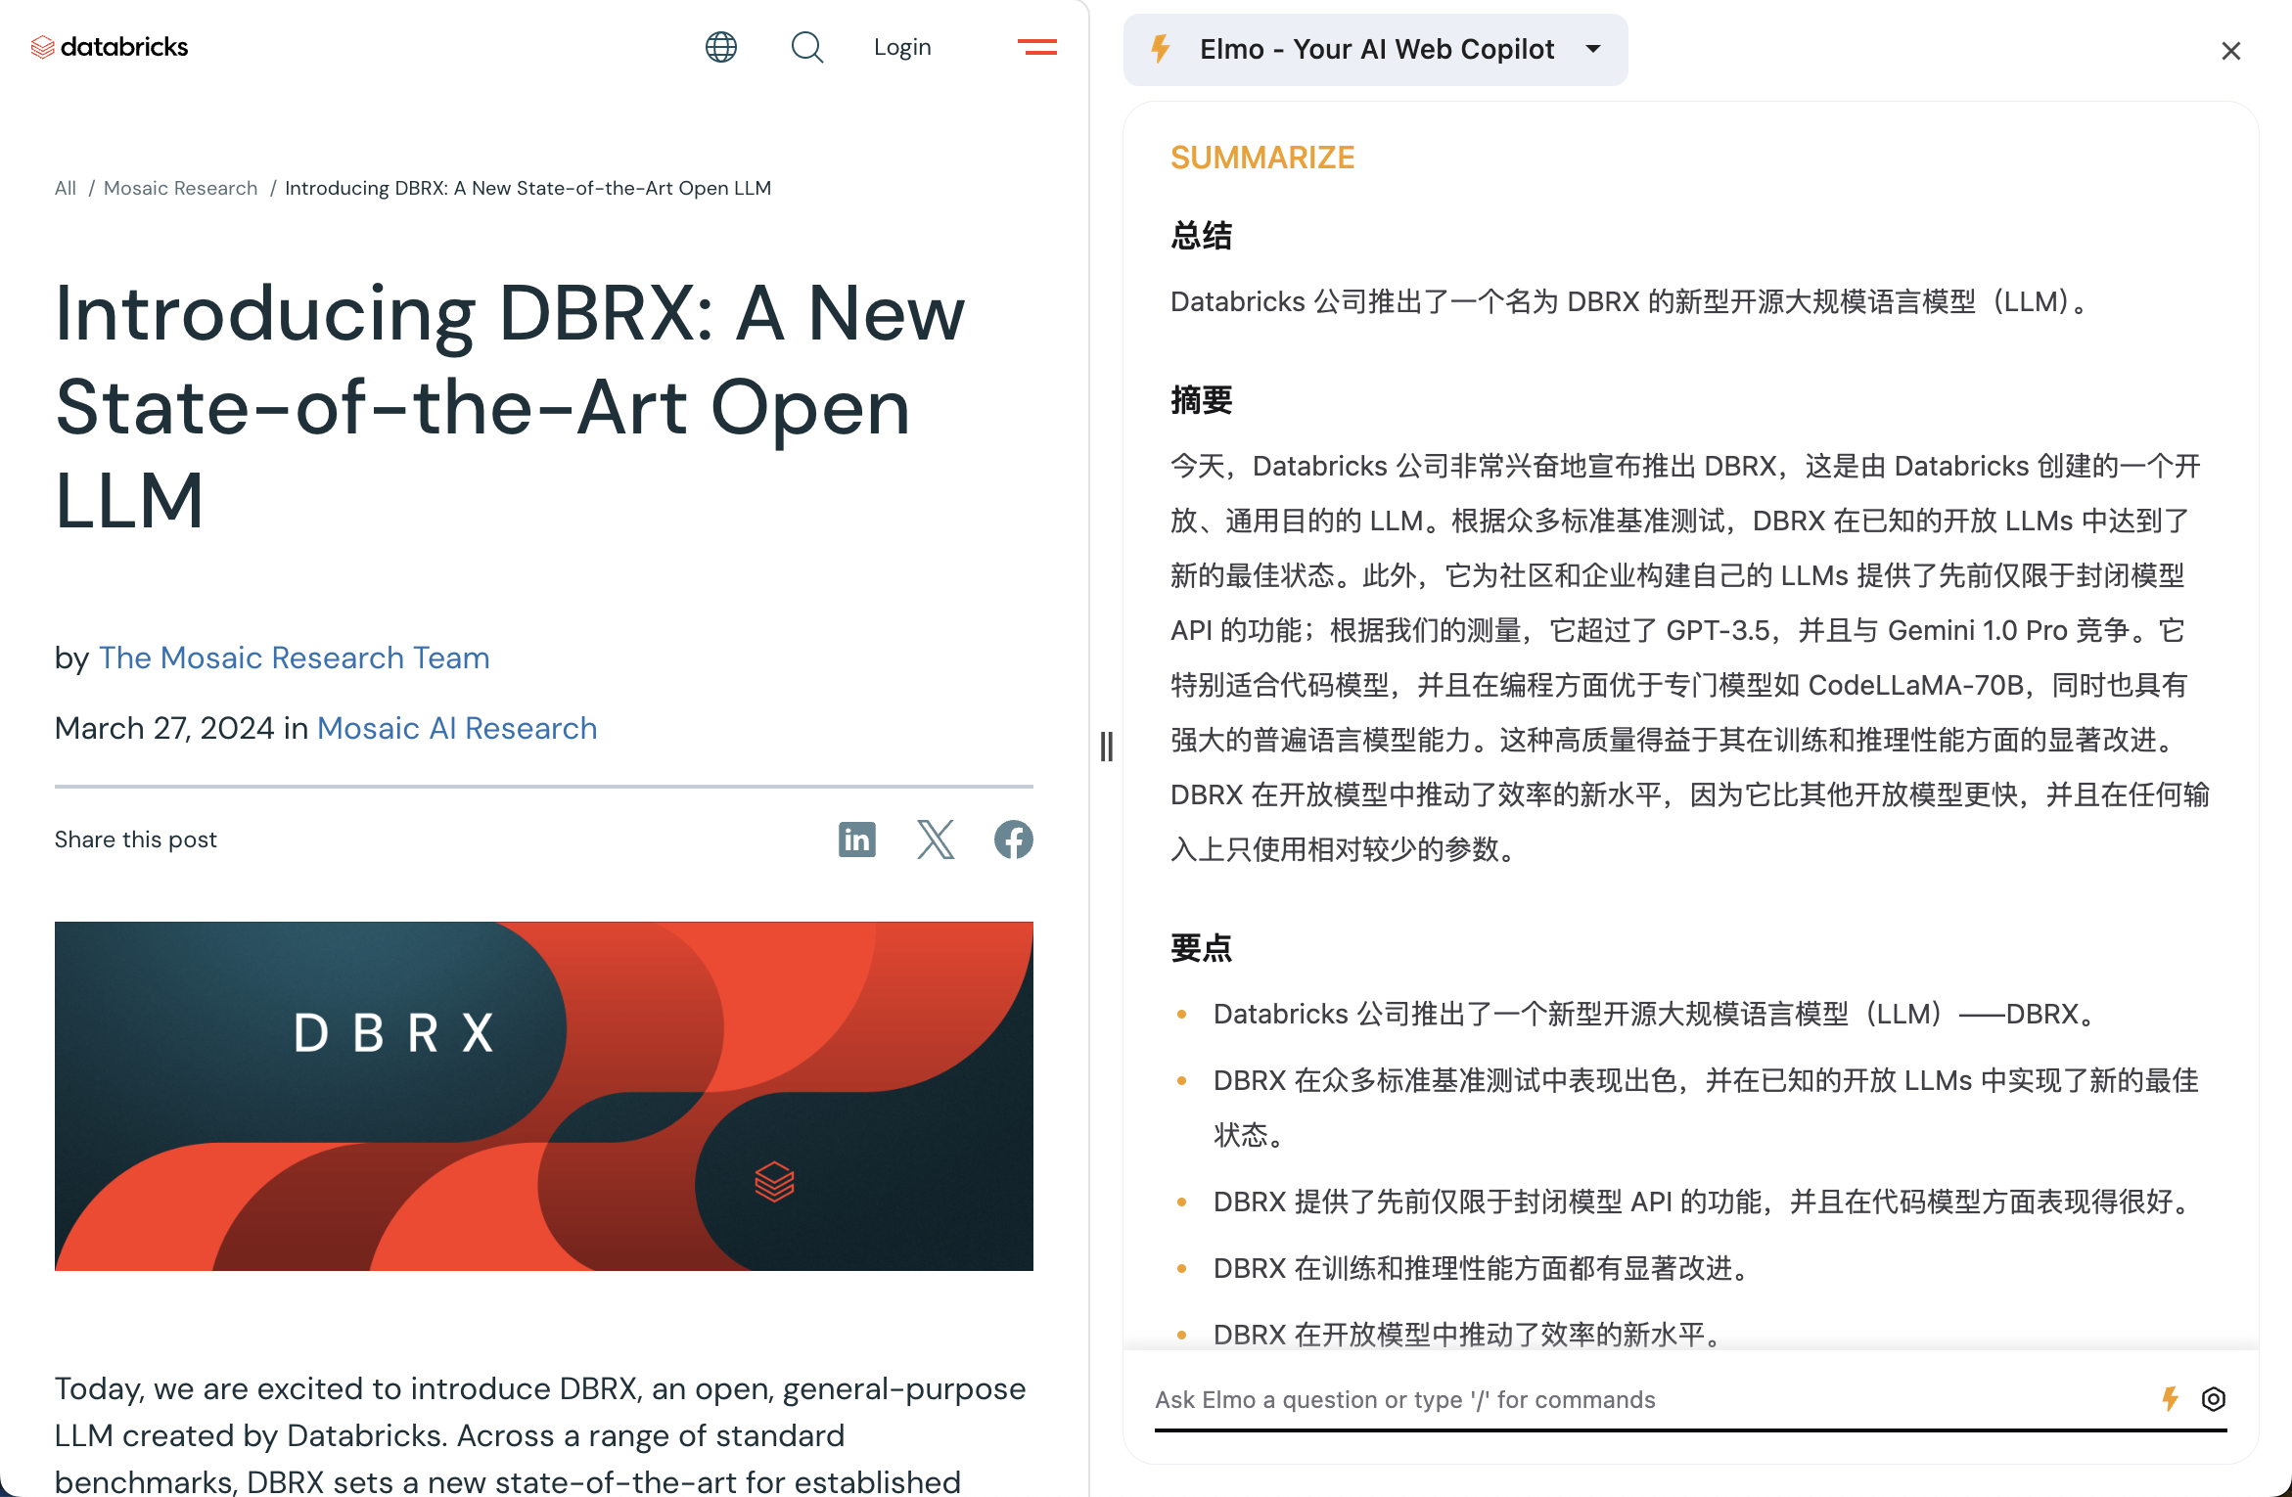Open the language globe selector

pyautogui.click(x=721, y=47)
